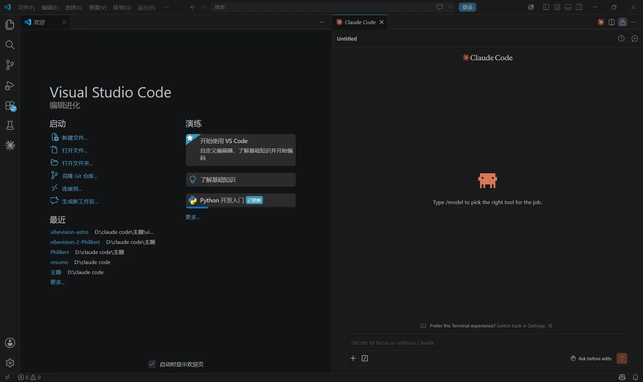This screenshot has width=643, height=382.
Task: Close the 欢迎 welcome tab
Action: (64, 22)
